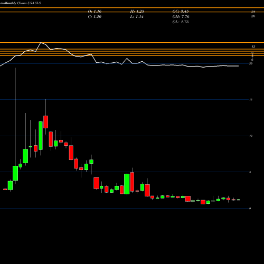
Task: Select the close value "C: 1.20"
Action: (x=95, y=17)
